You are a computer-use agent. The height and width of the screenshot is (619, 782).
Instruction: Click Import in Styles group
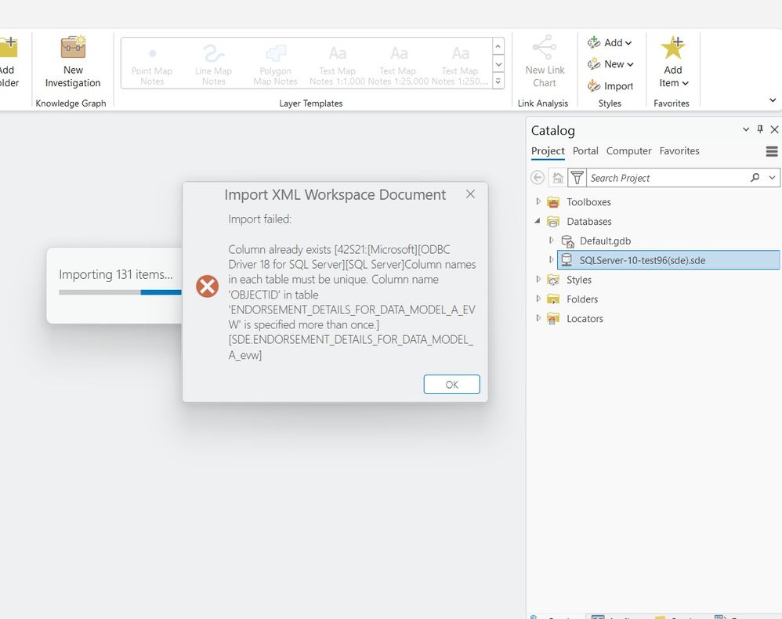pyautogui.click(x=610, y=85)
